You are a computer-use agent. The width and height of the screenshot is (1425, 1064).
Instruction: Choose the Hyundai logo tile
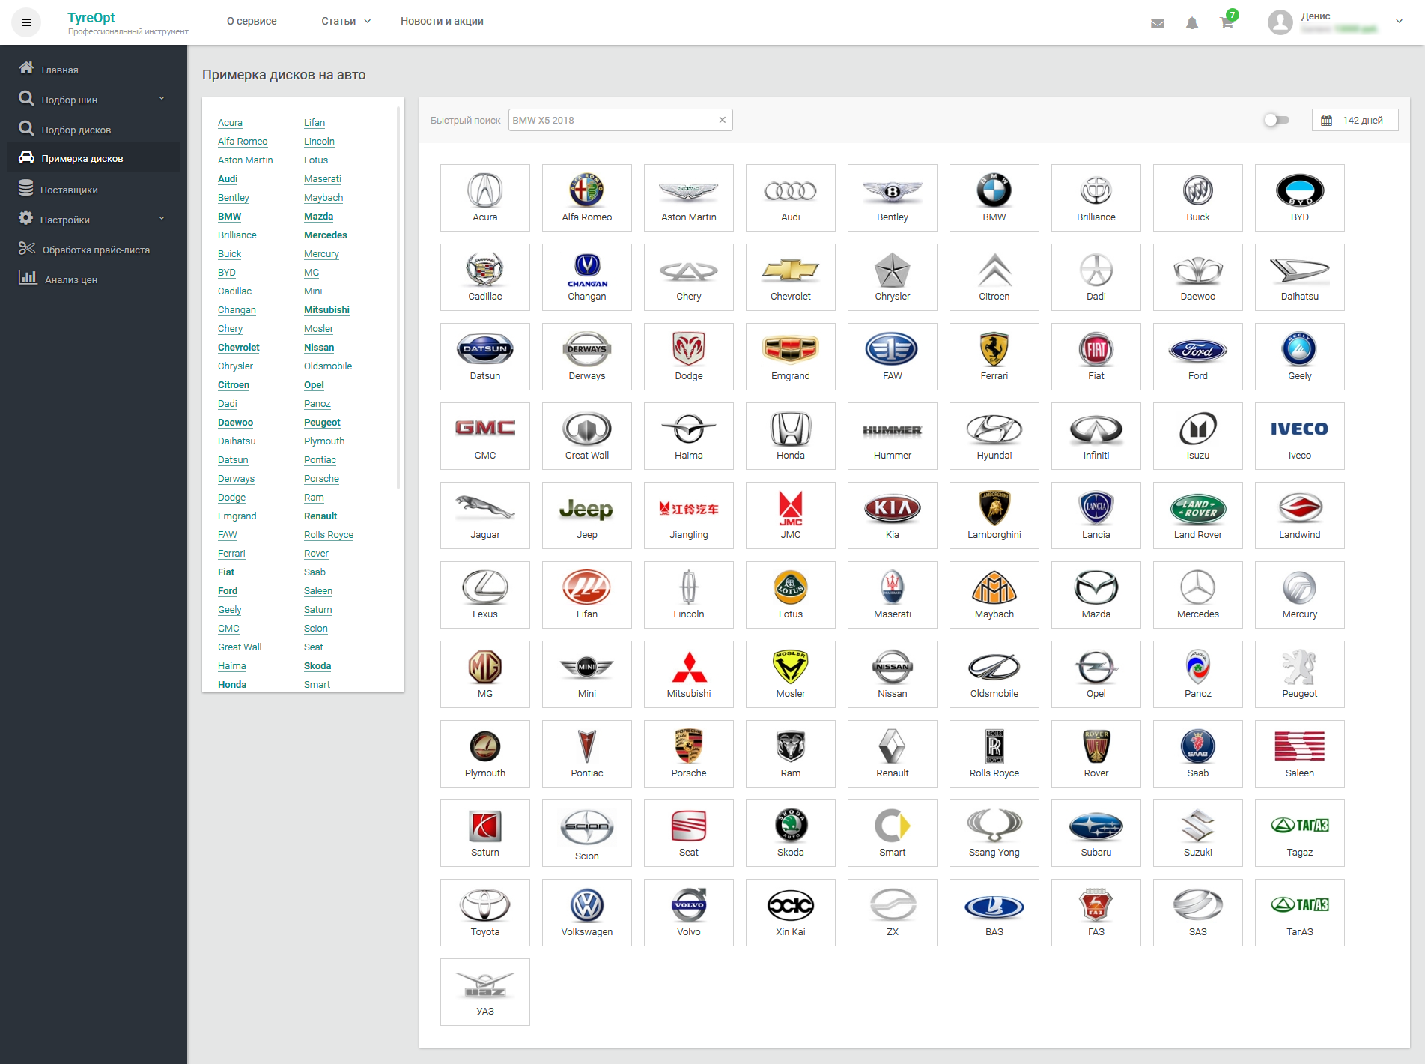coord(994,436)
